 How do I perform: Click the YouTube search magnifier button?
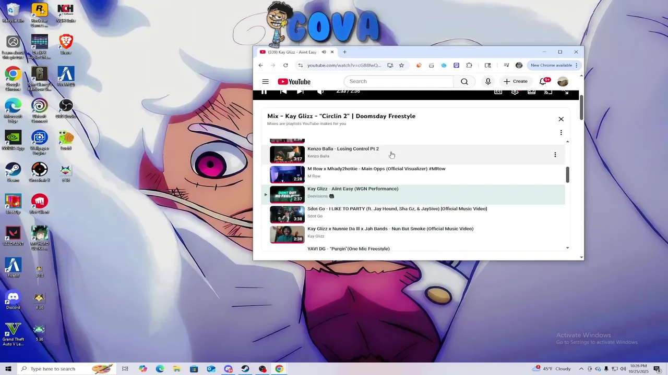point(464,81)
